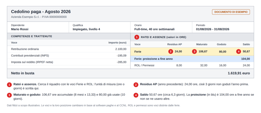This screenshot has height=113, width=261.
Task: Click marker 2 next to 24,00 Residuo AP
Action: coord(171,51)
